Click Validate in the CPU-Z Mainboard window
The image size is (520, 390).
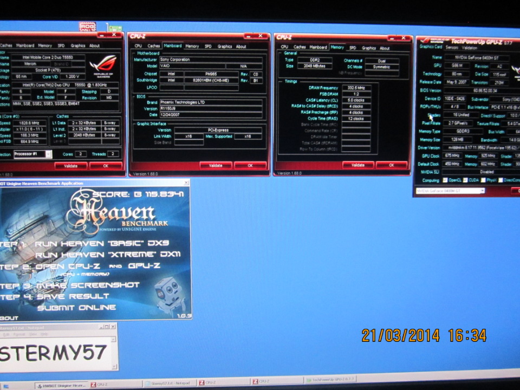click(216, 165)
